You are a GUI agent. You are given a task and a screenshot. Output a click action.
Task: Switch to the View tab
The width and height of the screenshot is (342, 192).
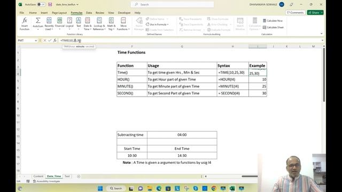coord(111,13)
